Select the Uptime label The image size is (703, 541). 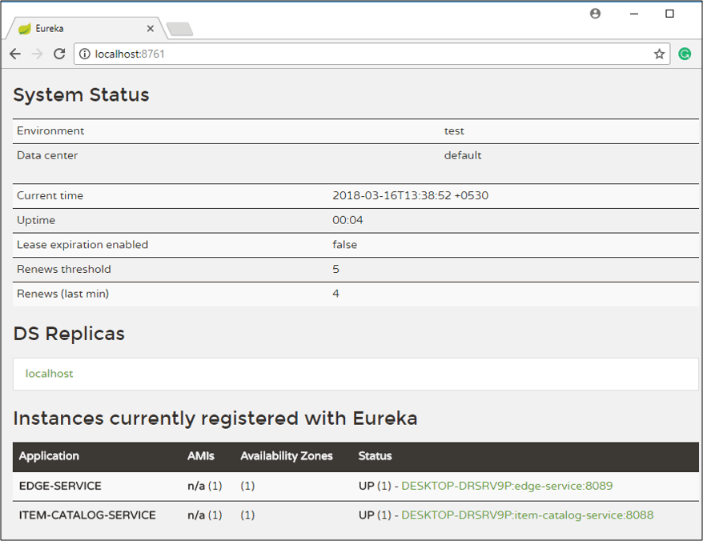36,221
